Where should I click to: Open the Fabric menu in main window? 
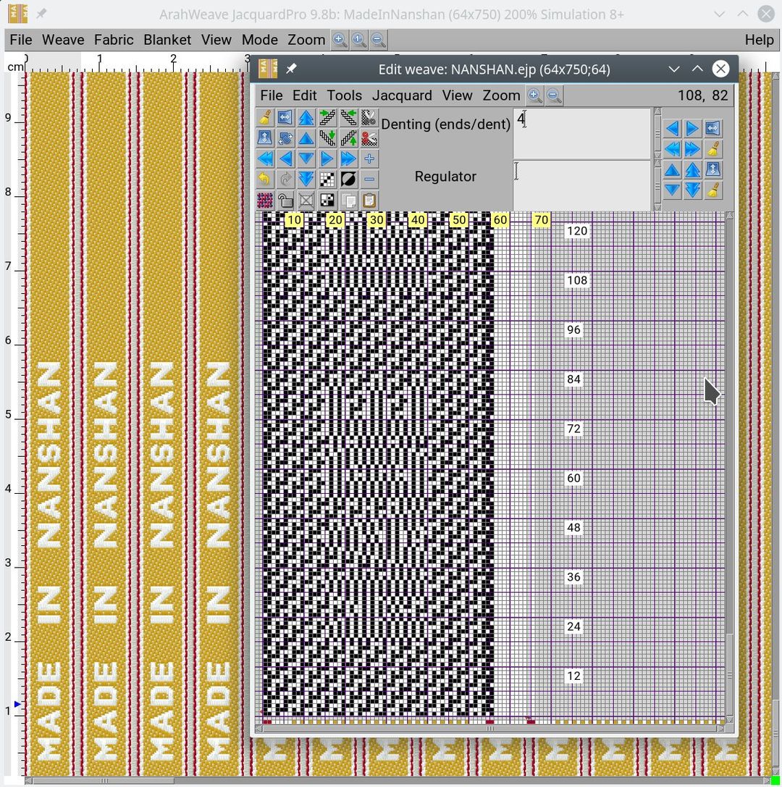click(x=114, y=40)
